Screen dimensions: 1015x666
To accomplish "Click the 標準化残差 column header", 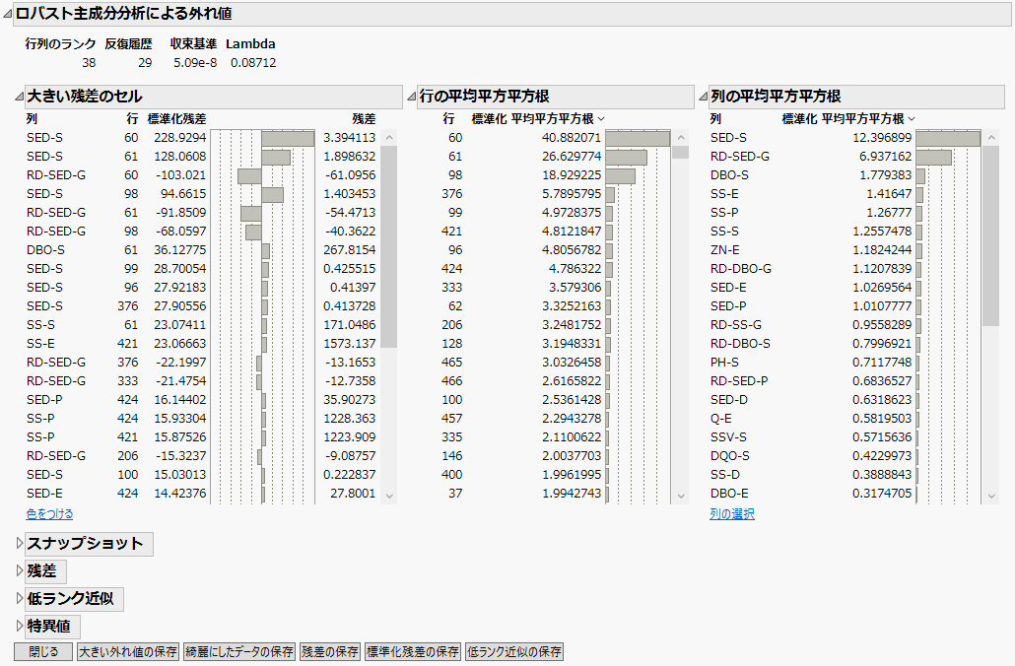I will pyautogui.click(x=176, y=119).
